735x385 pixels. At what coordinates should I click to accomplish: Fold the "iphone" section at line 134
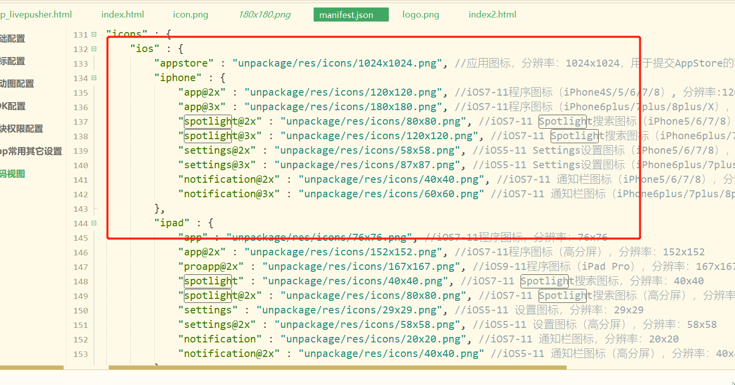[x=94, y=78]
